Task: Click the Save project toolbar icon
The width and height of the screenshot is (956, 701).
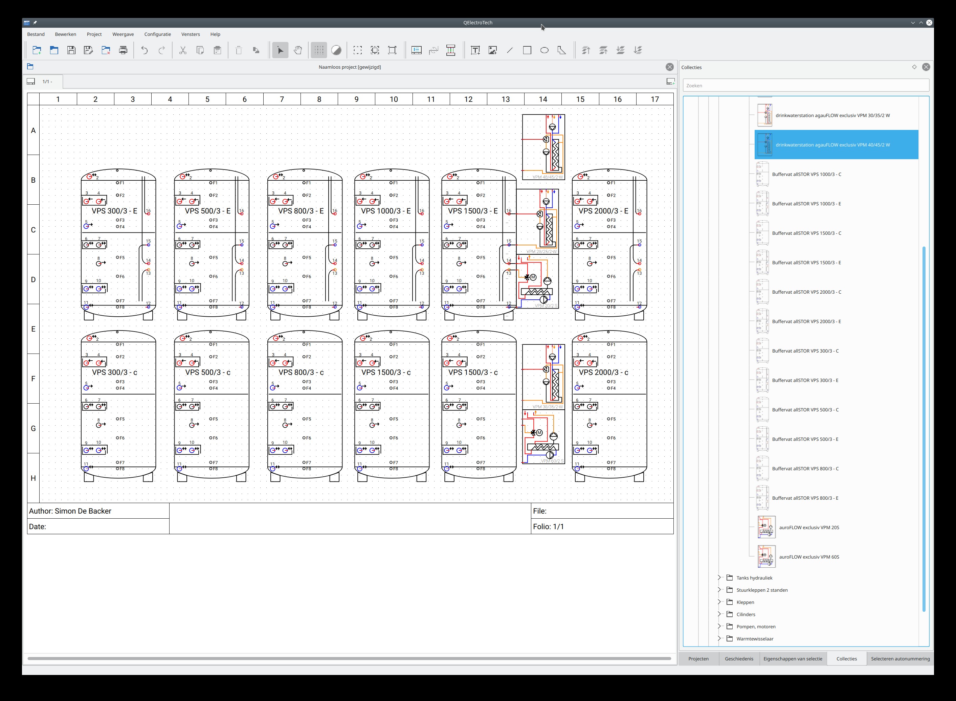Action: coord(71,50)
